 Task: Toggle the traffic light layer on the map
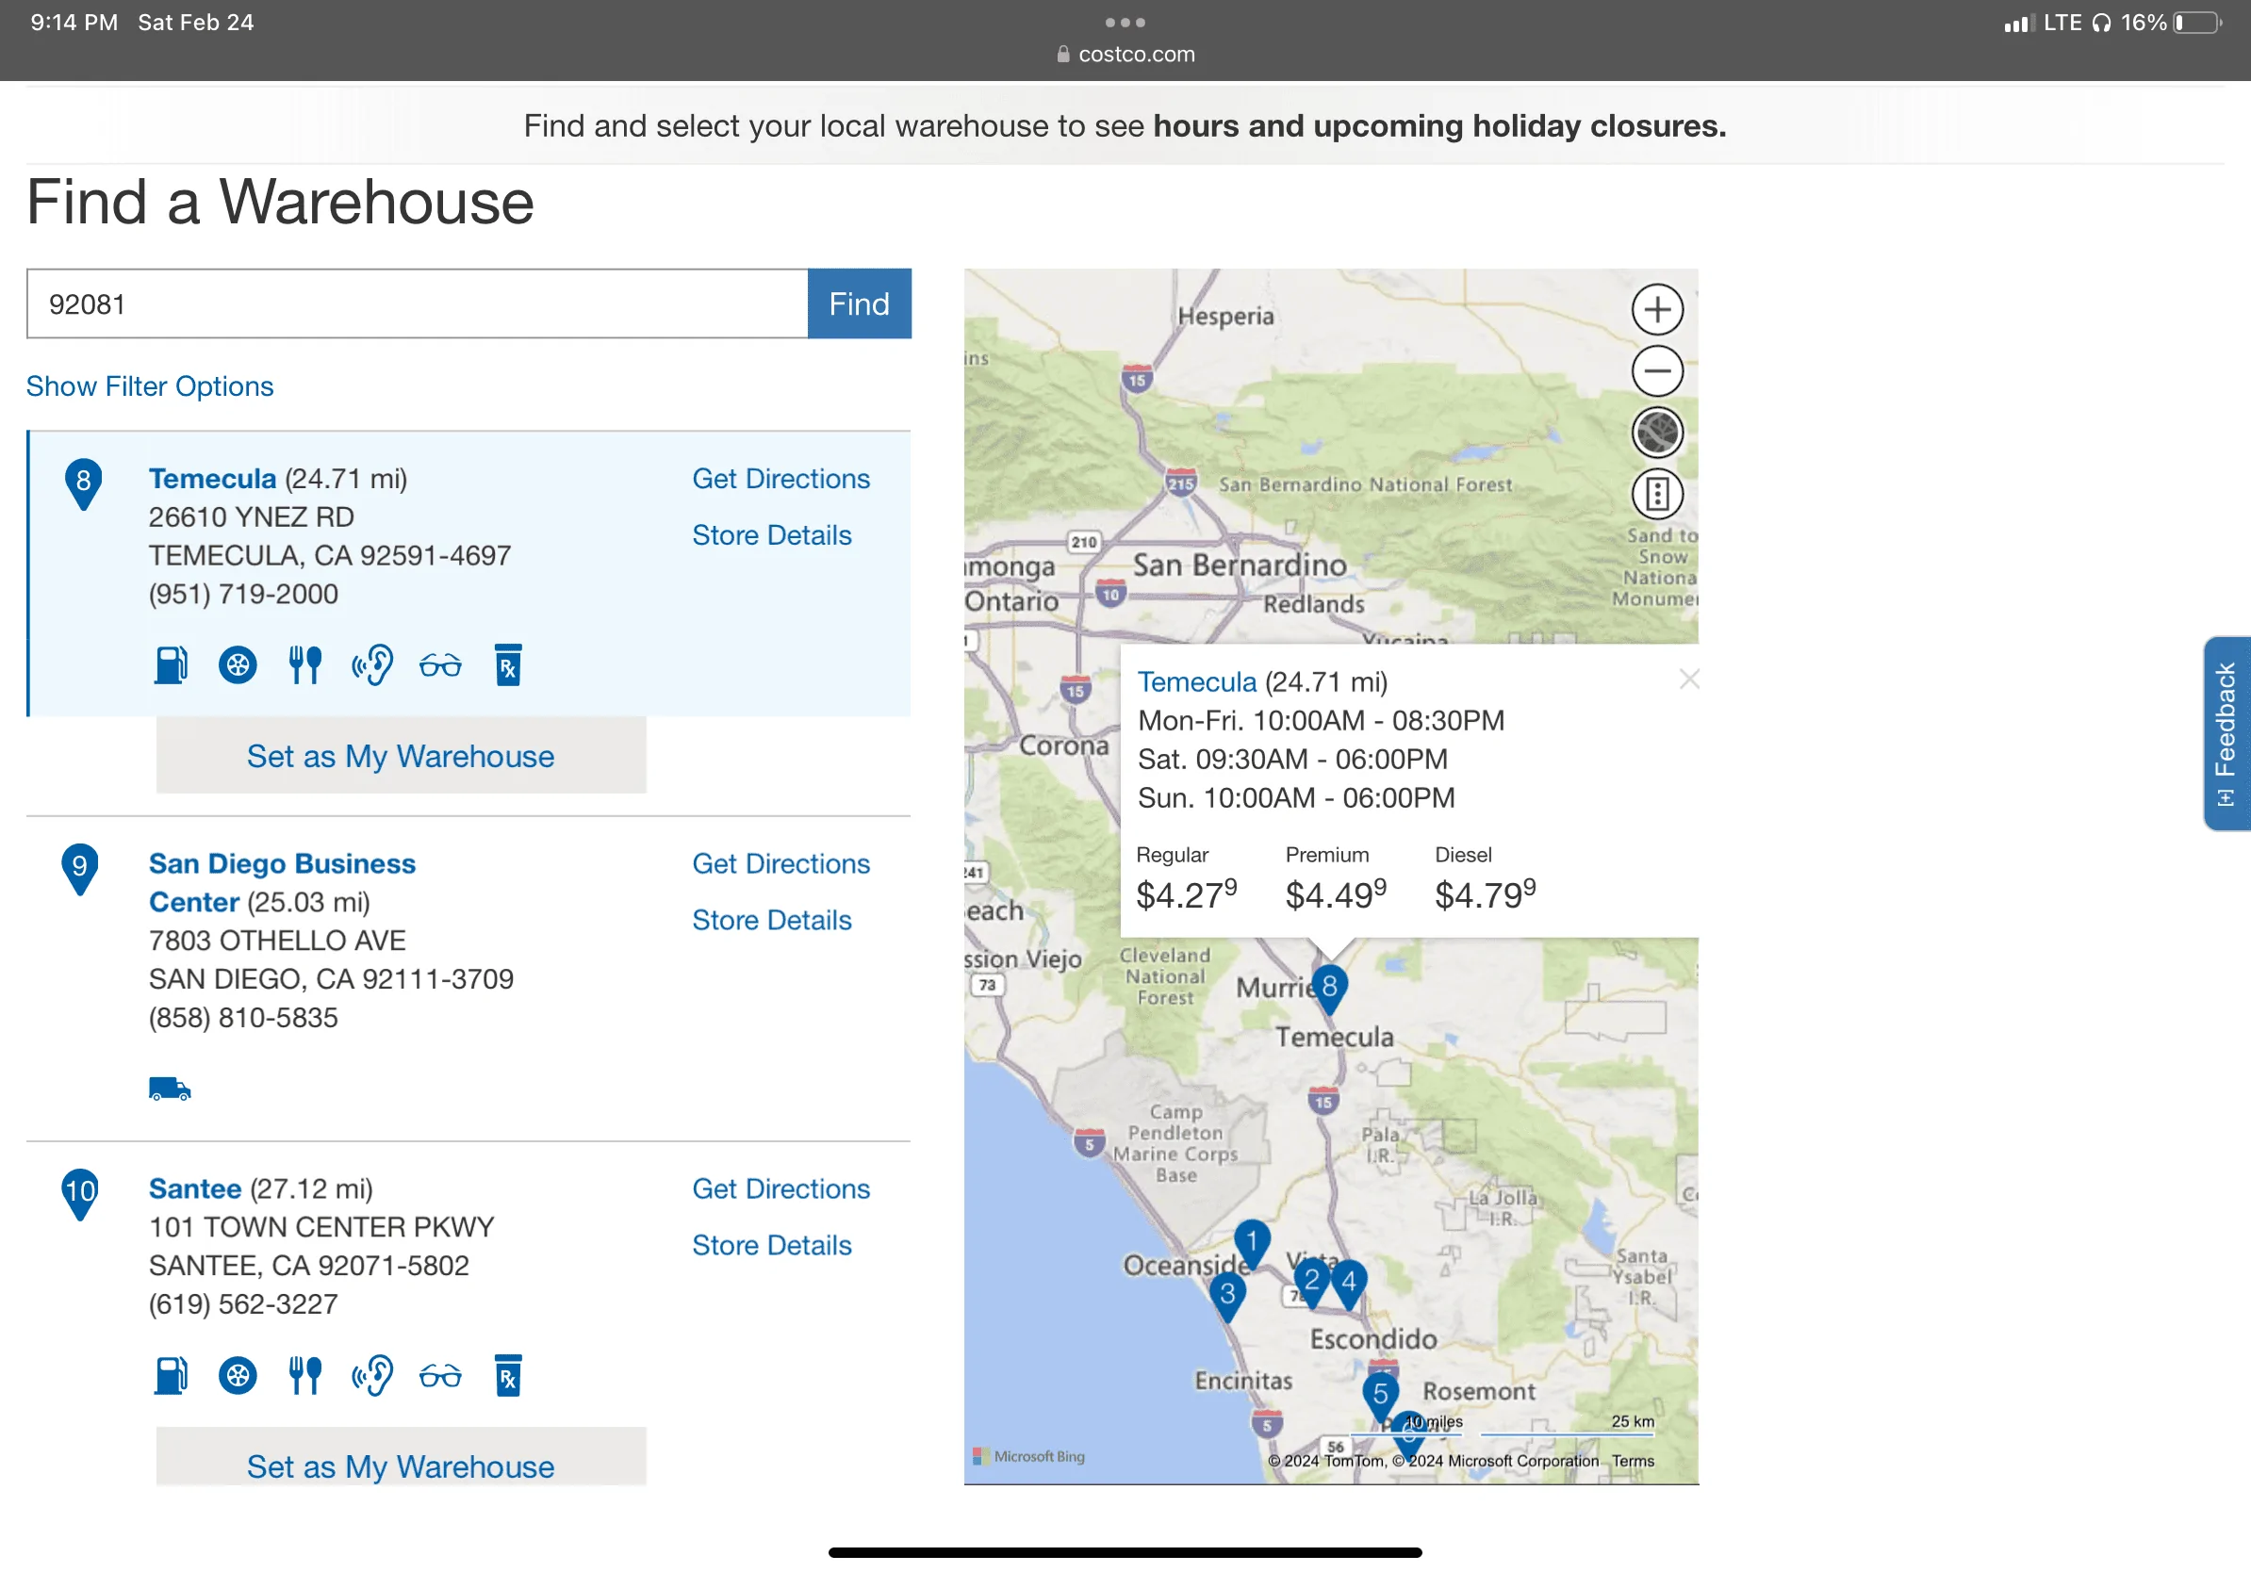pyautogui.click(x=1657, y=494)
